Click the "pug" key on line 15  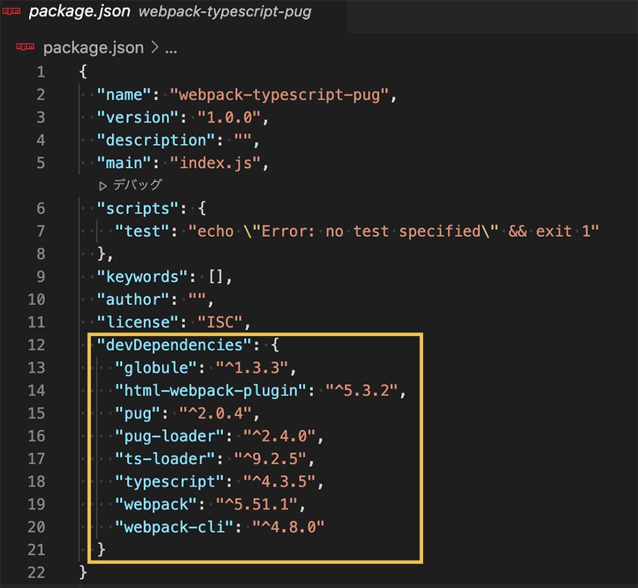click(x=138, y=414)
